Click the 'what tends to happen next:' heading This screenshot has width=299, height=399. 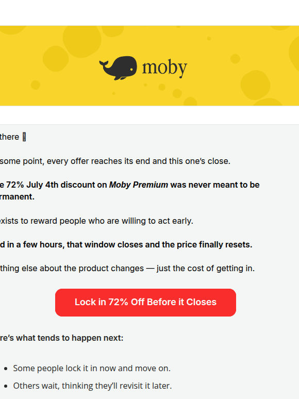tap(61, 338)
